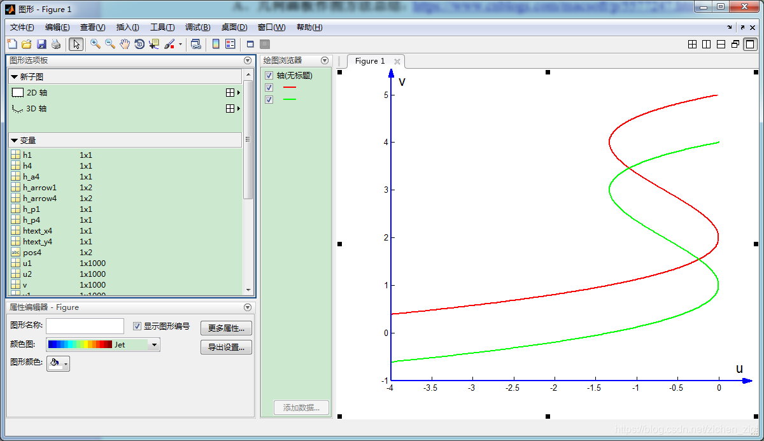764x441 pixels.
Task: Click the Show Plot Tools icon
Action: pos(265,45)
